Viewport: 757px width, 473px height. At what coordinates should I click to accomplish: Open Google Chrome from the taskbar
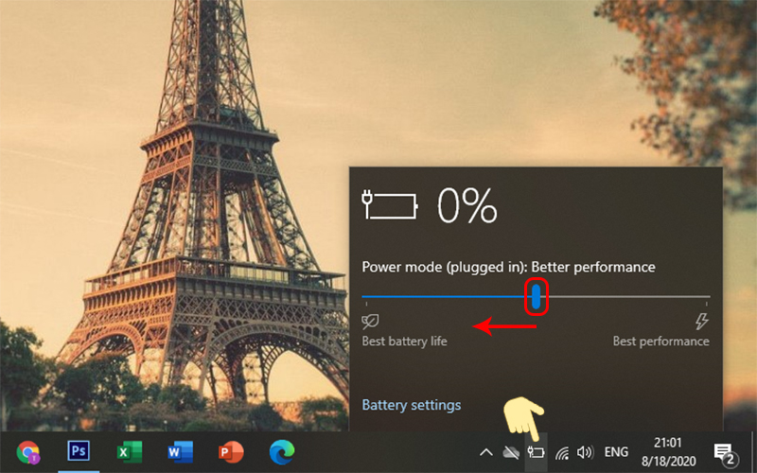[29, 452]
